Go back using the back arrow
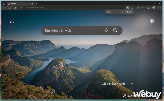This screenshot has height=101, width=164. point(5,8)
